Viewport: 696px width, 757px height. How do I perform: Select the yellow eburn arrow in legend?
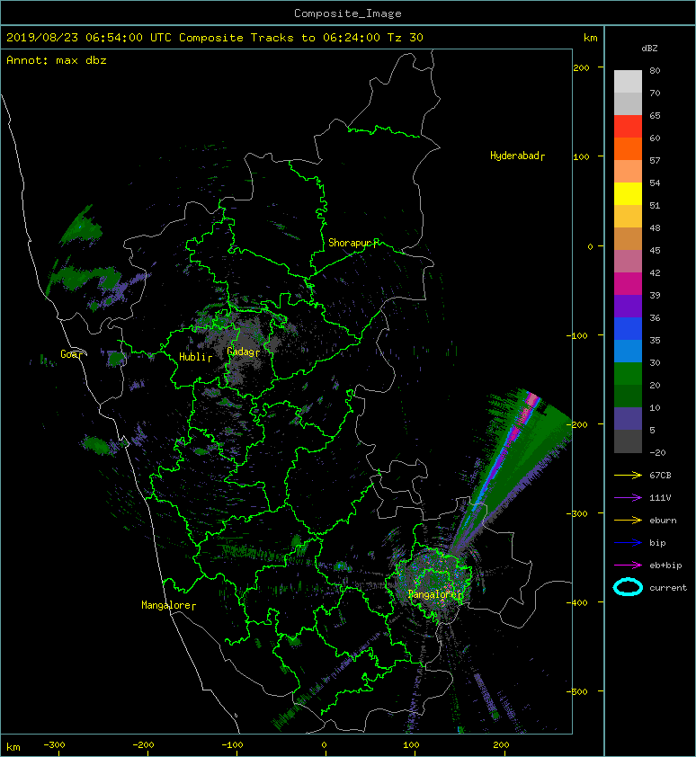click(628, 520)
